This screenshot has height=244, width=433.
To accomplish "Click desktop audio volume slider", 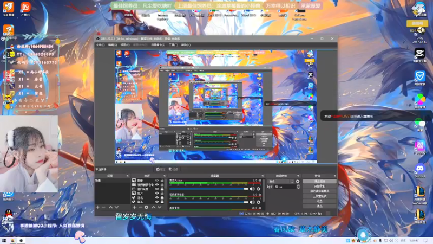I will tap(209, 202).
